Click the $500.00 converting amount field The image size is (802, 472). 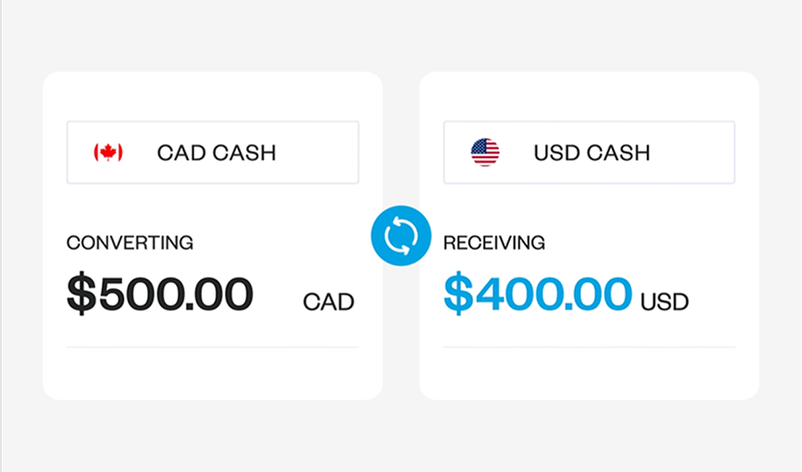(160, 294)
